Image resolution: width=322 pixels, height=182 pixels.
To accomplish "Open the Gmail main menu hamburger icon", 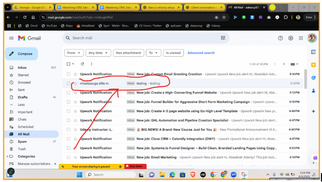I will click(x=11, y=38).
